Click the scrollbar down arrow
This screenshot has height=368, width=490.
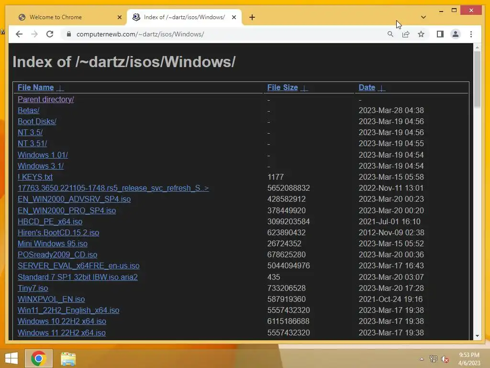coord(477,336)
